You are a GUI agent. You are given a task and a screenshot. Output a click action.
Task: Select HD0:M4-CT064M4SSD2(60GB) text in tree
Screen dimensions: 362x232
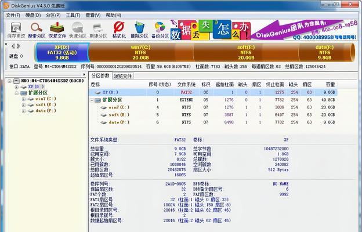[52, 81]
